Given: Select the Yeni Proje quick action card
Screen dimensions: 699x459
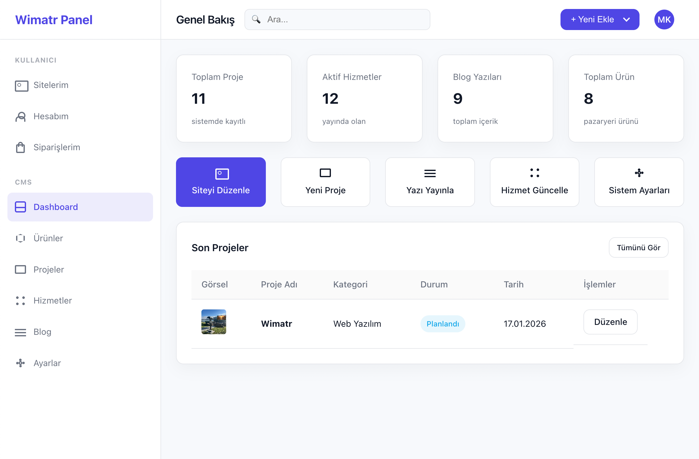Looking at the screenshot, I should [325, 182].
